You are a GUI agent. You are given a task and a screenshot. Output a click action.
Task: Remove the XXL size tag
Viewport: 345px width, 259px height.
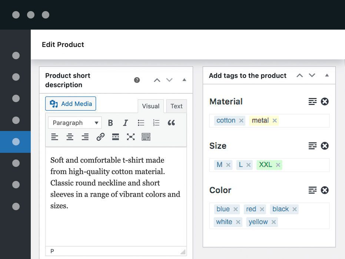(x=278, y=165)
